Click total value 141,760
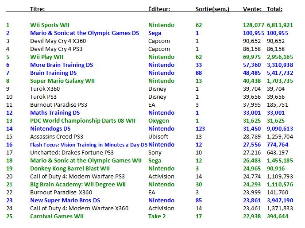Screen dimensions: 305x228 pos(278,193)
